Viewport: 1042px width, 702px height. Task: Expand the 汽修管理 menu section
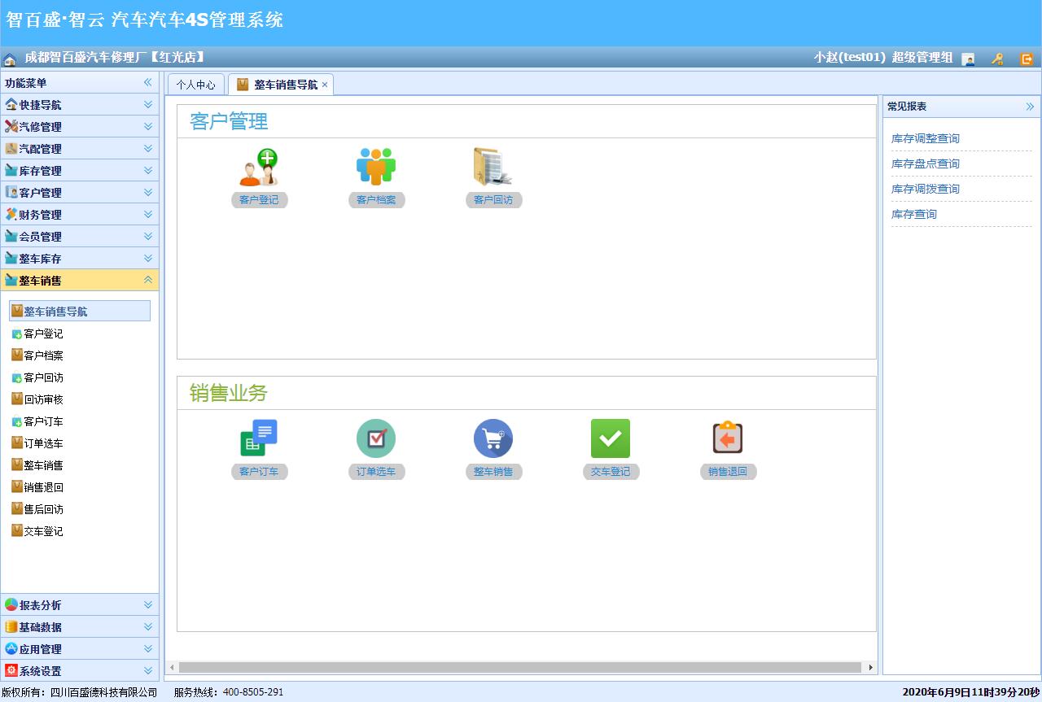[148, 126]
